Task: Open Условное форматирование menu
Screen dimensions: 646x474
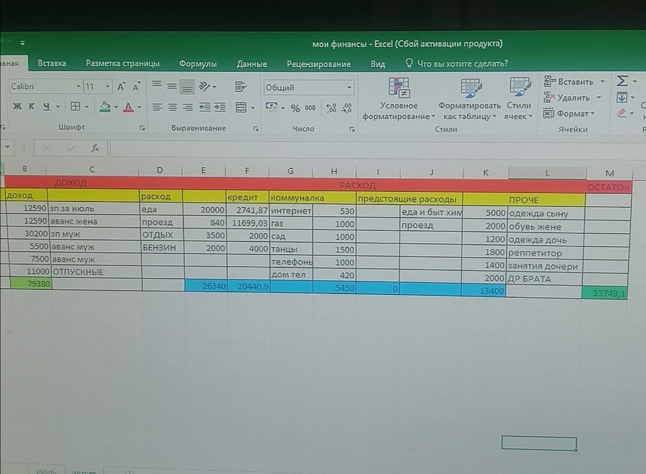Action: [x=399, y=99]
